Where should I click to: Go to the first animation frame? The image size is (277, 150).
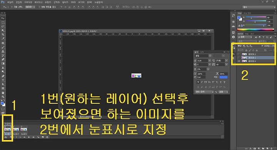[x=20, y=137]
